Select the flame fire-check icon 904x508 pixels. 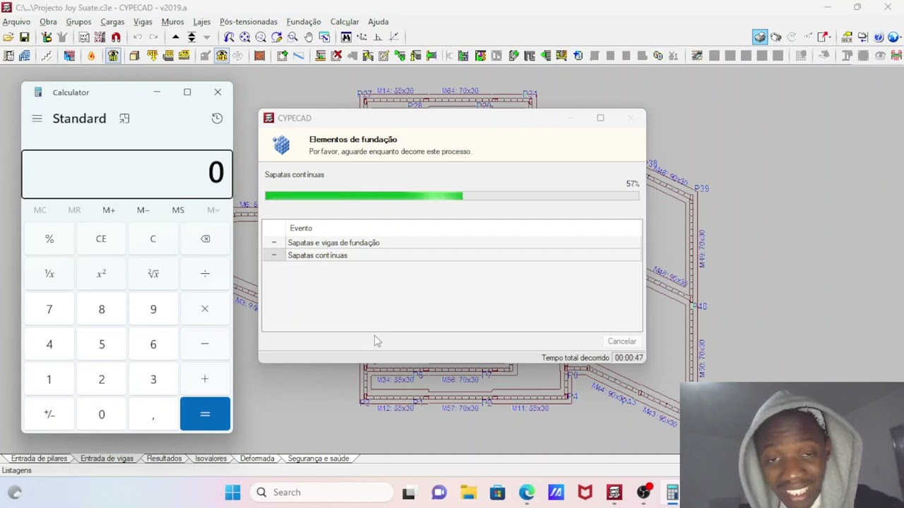point(91,56)
